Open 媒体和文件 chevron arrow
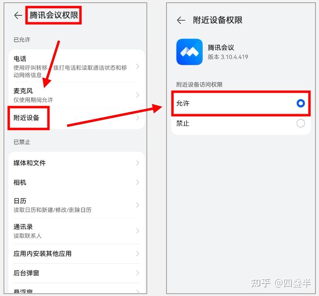The image size is (319, 296). 138,163
